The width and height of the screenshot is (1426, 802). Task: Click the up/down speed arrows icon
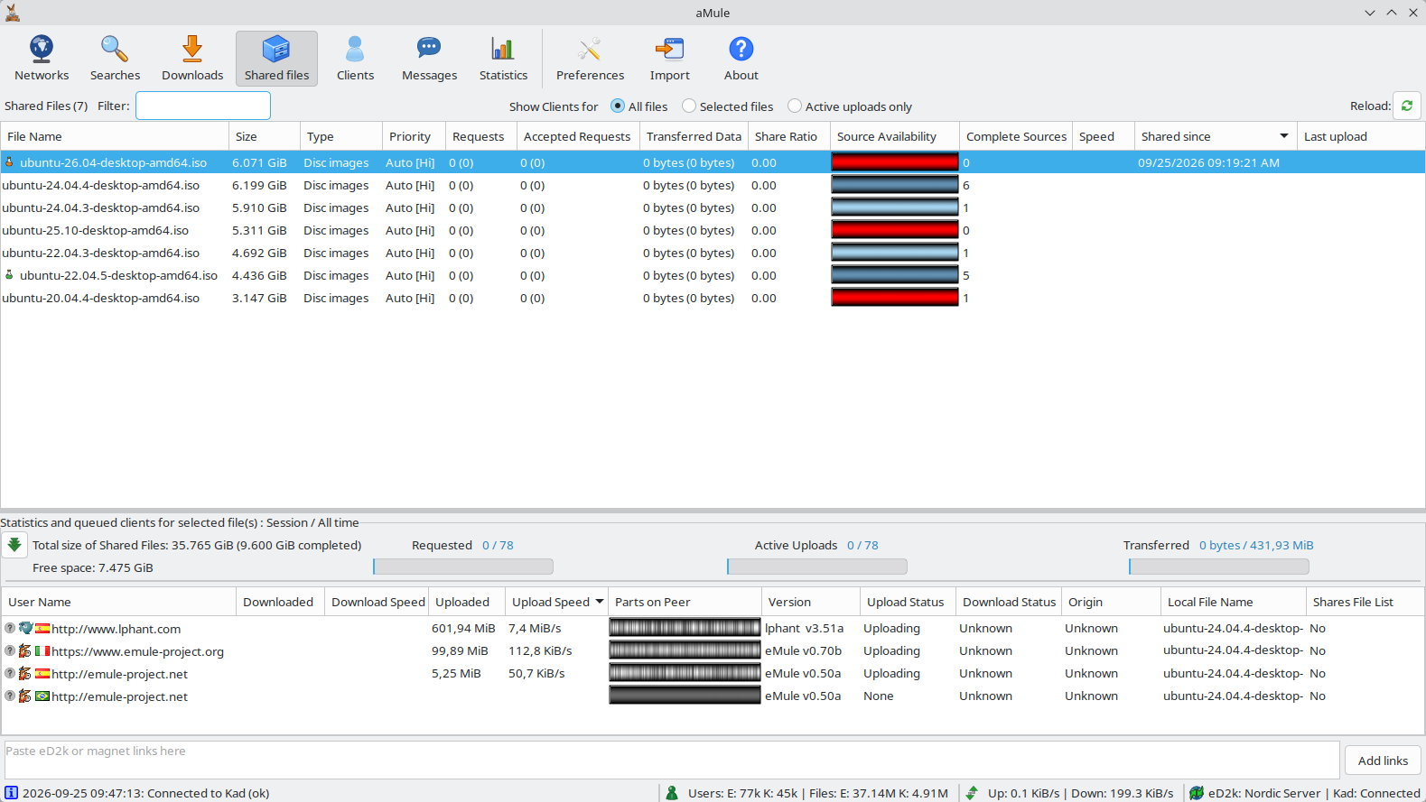click(x=972, y=793)
